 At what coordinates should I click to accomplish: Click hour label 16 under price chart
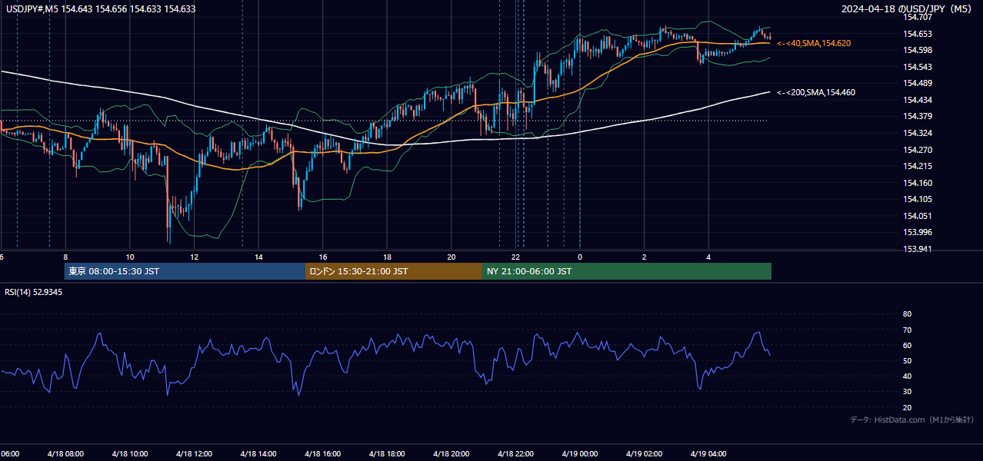323,257
